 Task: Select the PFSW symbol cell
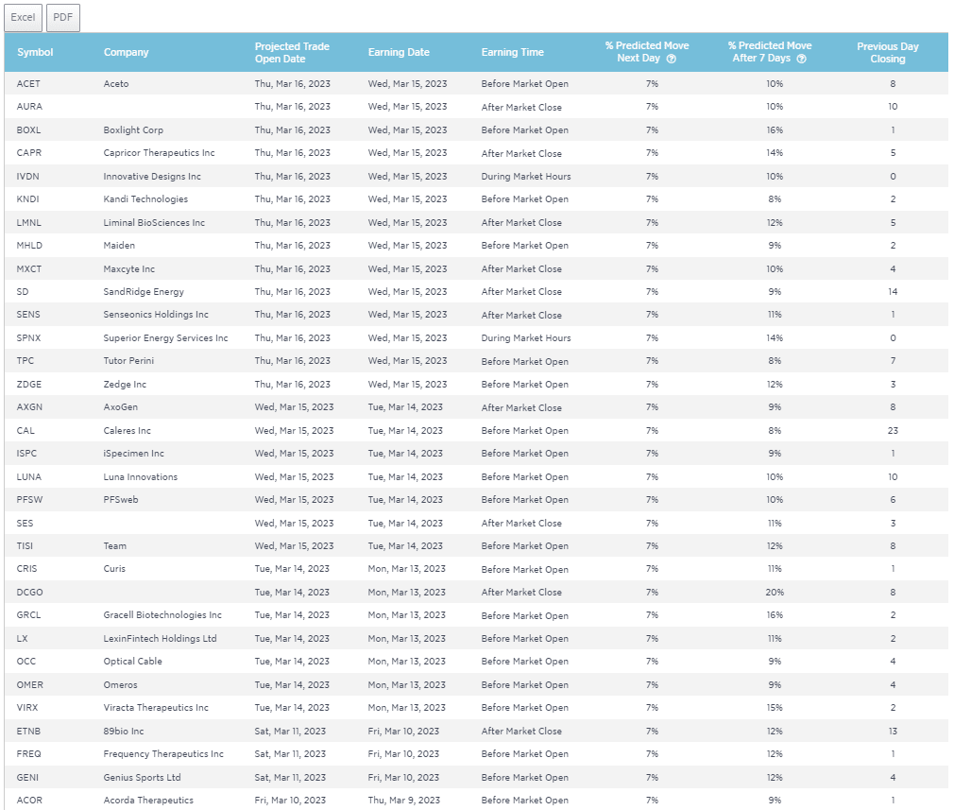pyautogui.click(x=30, y=500)
